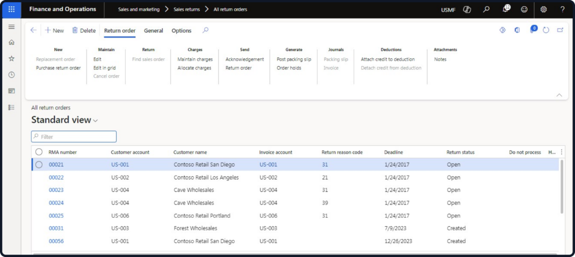Click Forest Wholesales customer name cell

(195, 228)
